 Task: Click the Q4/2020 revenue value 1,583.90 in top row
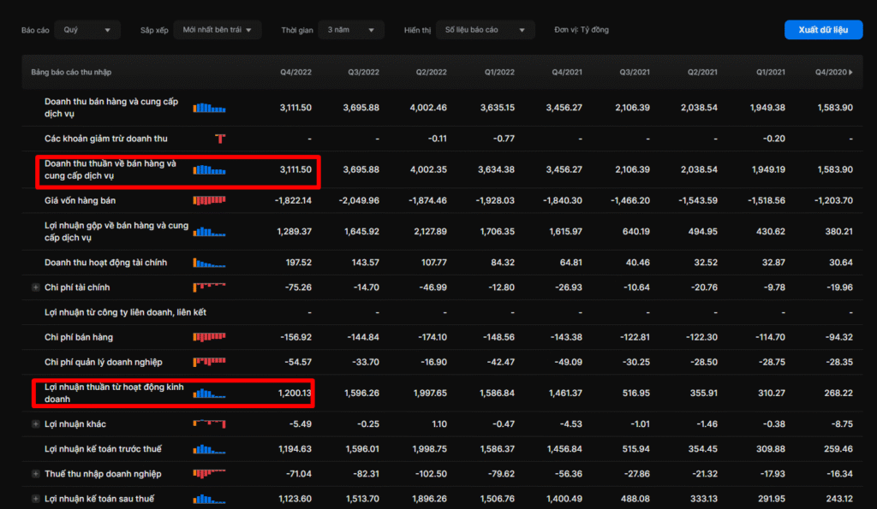(835, 107)
